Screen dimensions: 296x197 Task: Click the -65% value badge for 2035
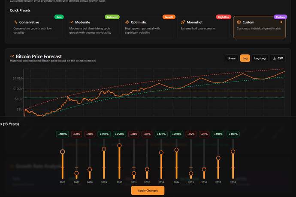(191, 134)
